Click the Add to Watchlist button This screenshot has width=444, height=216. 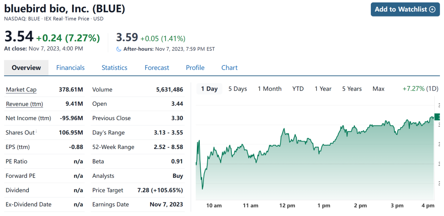point(405,9)
